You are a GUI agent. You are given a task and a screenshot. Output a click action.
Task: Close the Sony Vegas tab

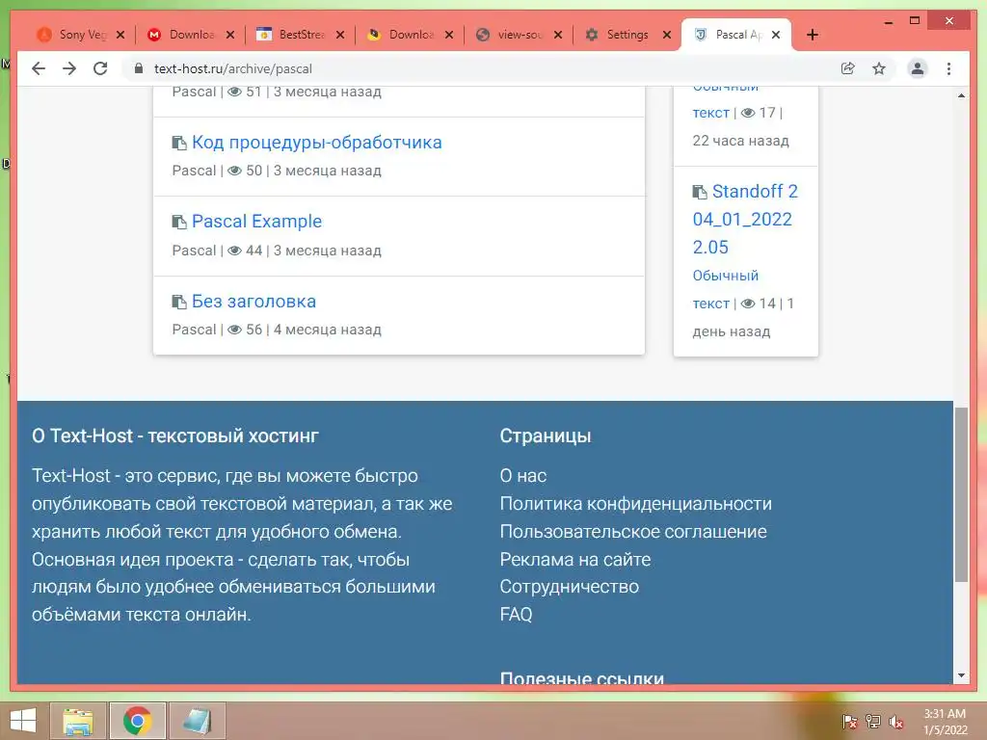tap(120, 35)
